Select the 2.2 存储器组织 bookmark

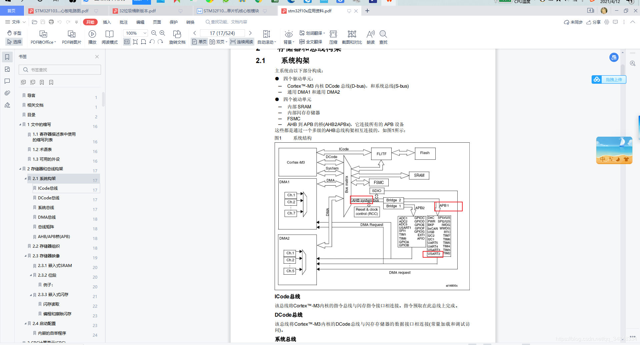[46, 246]
